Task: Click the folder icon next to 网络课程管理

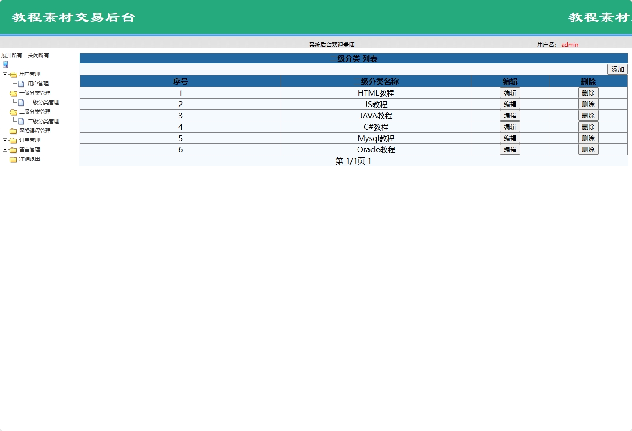Action: click(x=14, y=131)
